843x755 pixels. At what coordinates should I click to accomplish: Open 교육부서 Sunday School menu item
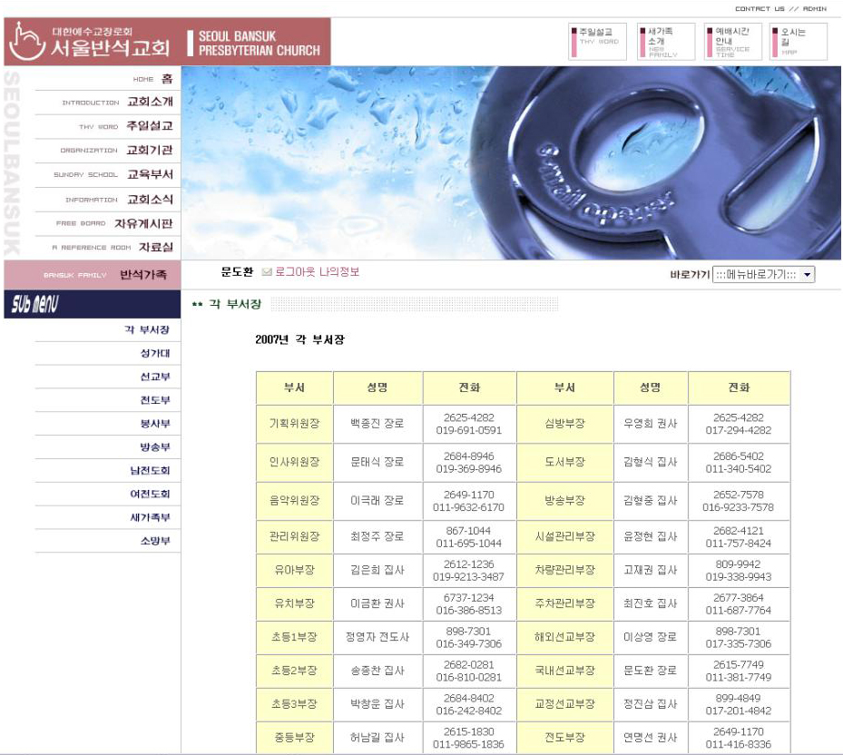(x=149, y=174)
